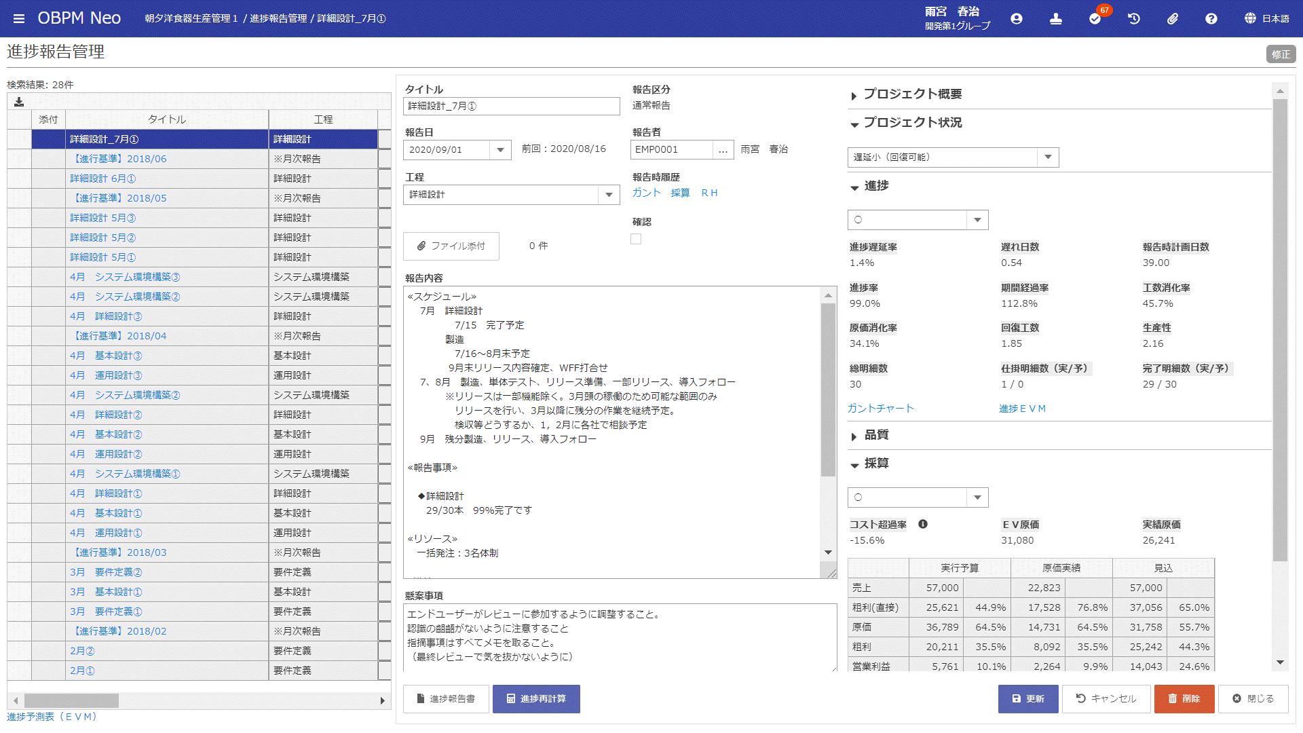Click the notification bell with 67 badge
Viewport: 1303px width, 733px height.
tap(1095, 17)
